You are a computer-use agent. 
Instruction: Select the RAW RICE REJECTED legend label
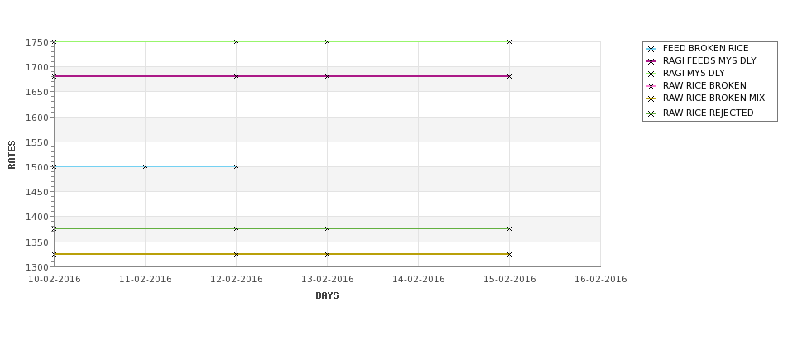[709, 113]
